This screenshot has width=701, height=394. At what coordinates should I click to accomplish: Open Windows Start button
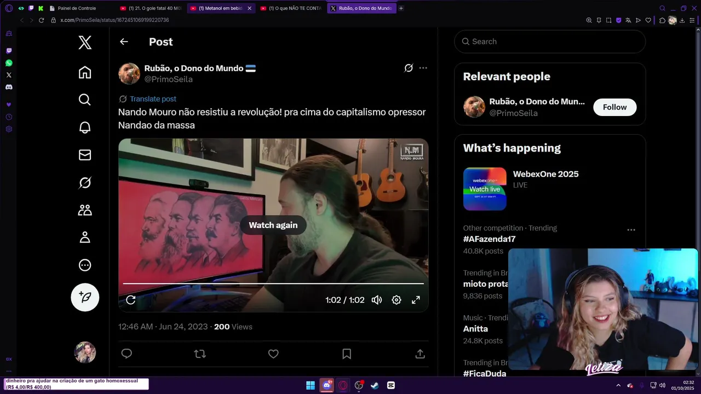pyautogui.click(x=311, y=385)
